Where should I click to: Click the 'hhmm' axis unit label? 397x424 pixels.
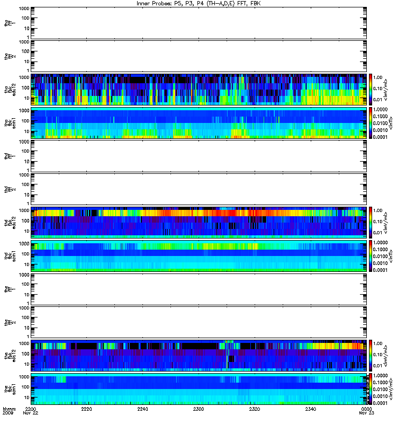tap(9, 409)
